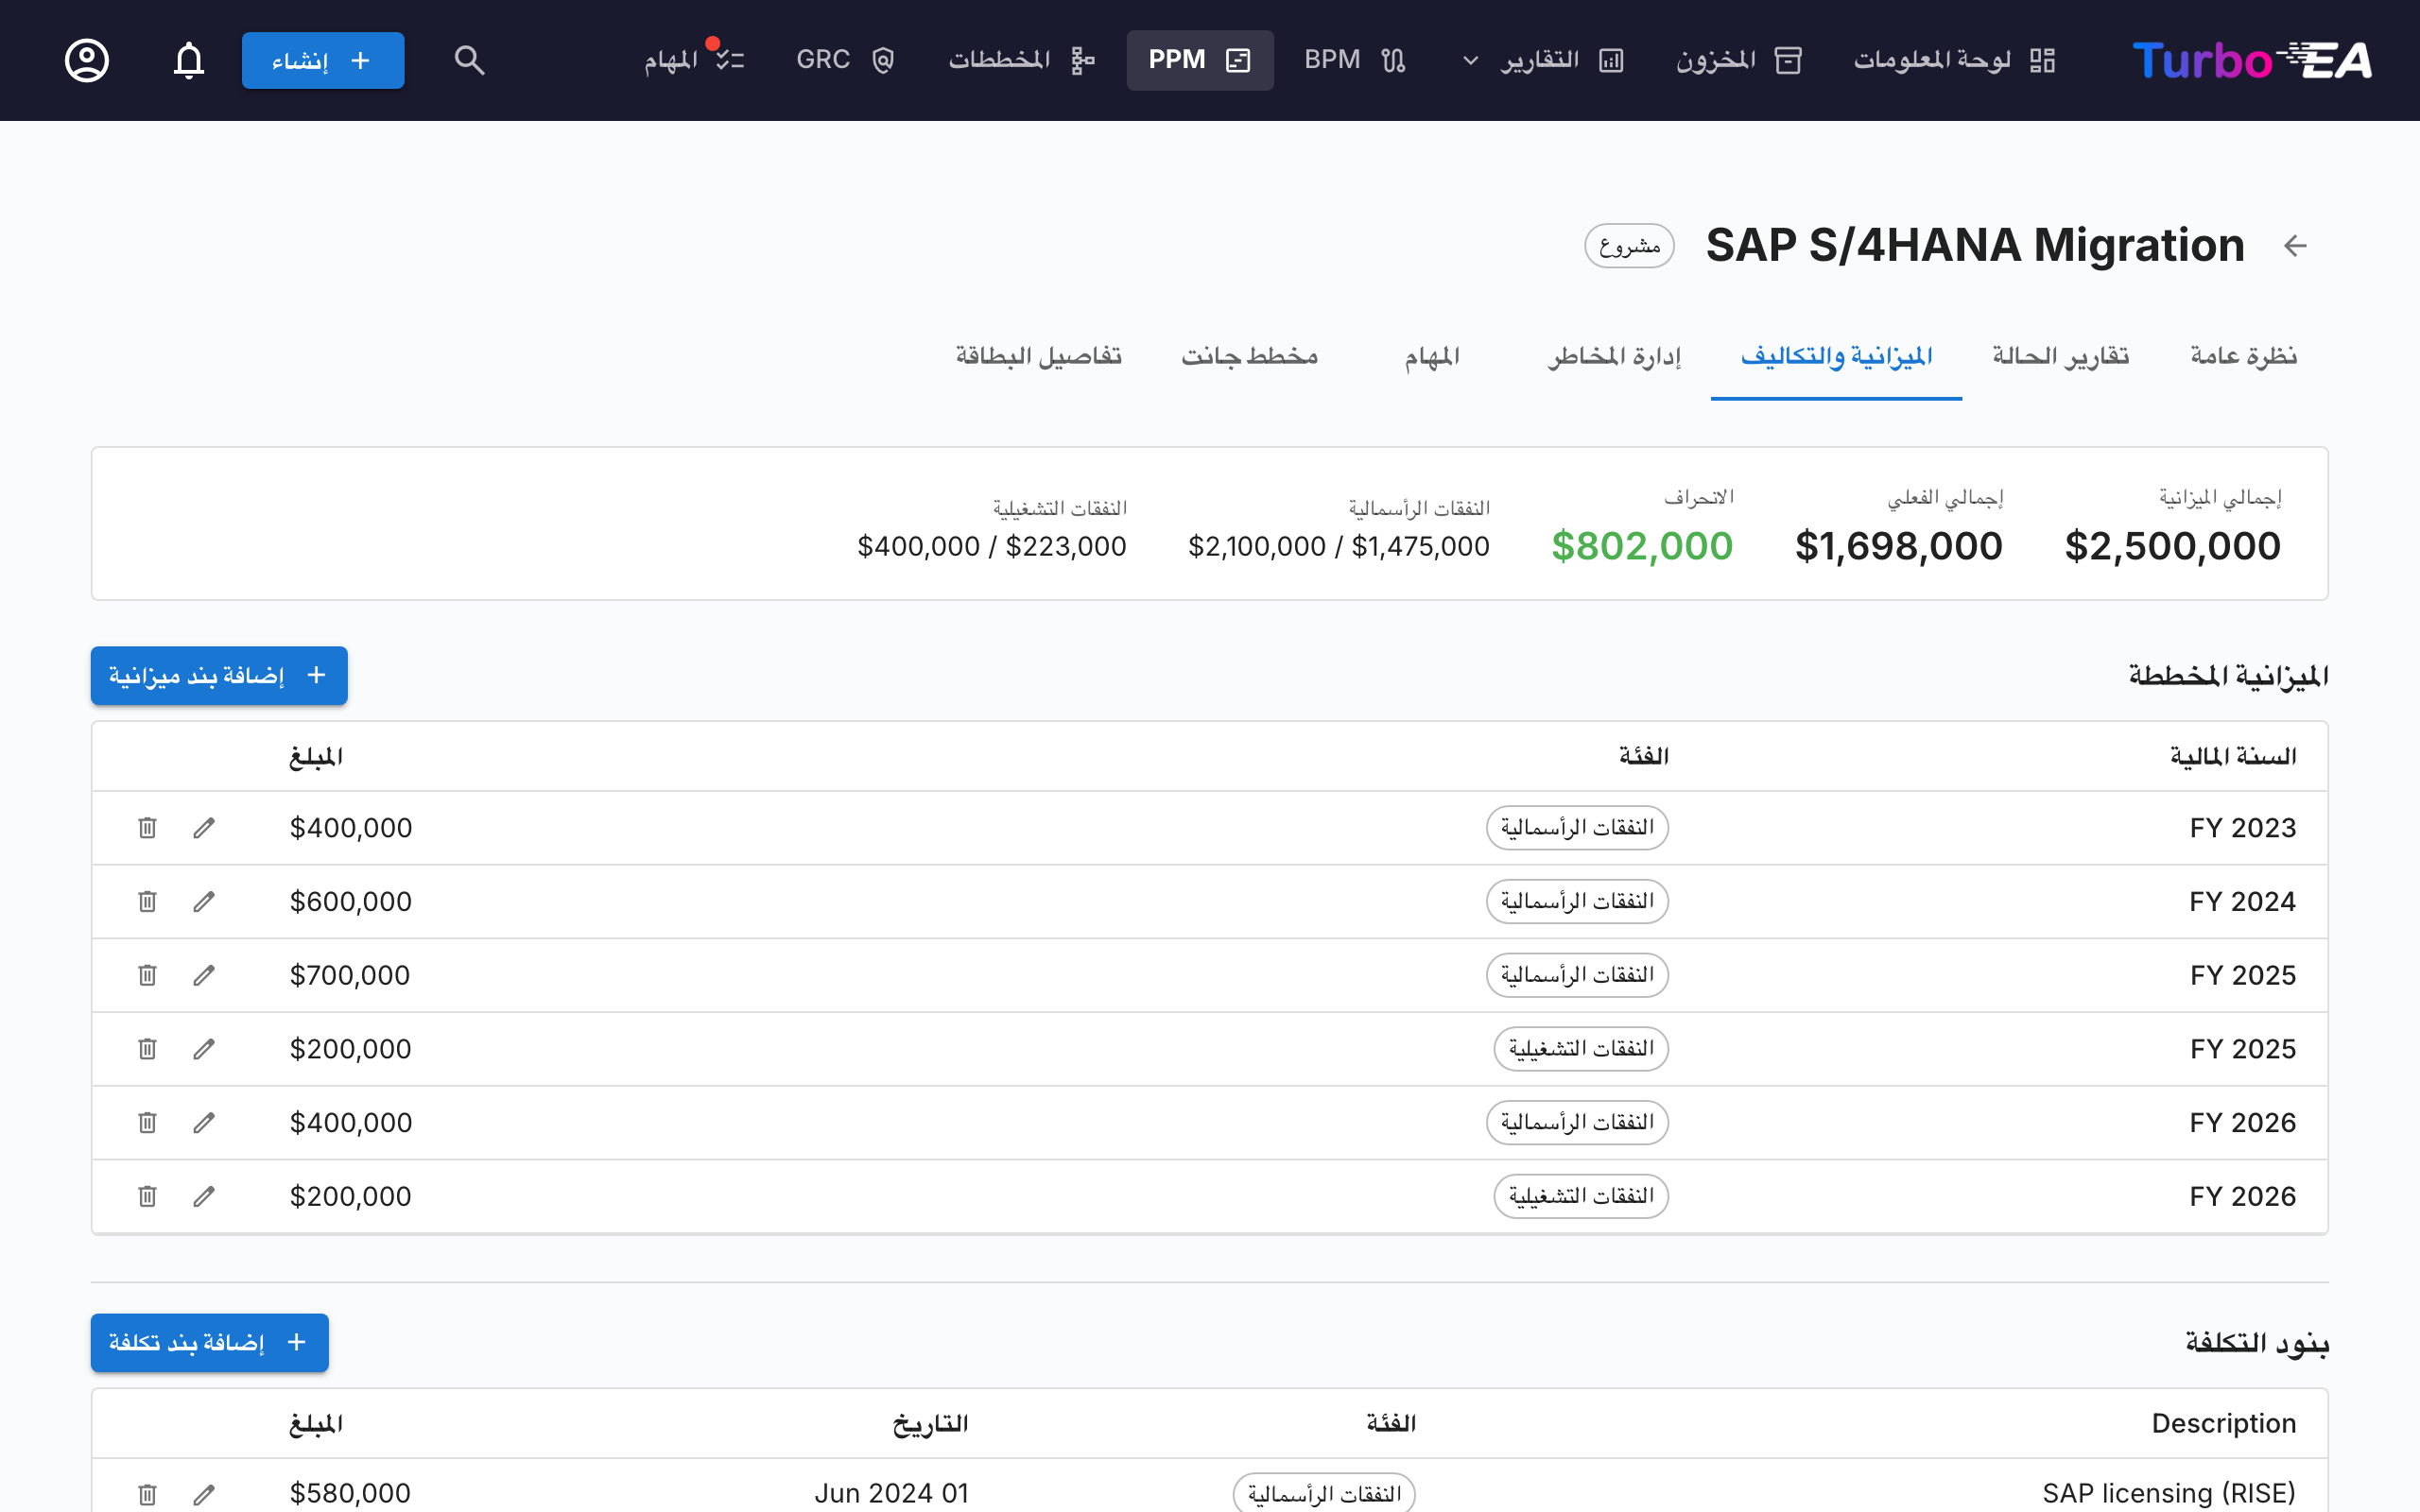
Task: Switch to نظرة عامة overview tab
Action: pyautogui.click(x=2243, y=356)
